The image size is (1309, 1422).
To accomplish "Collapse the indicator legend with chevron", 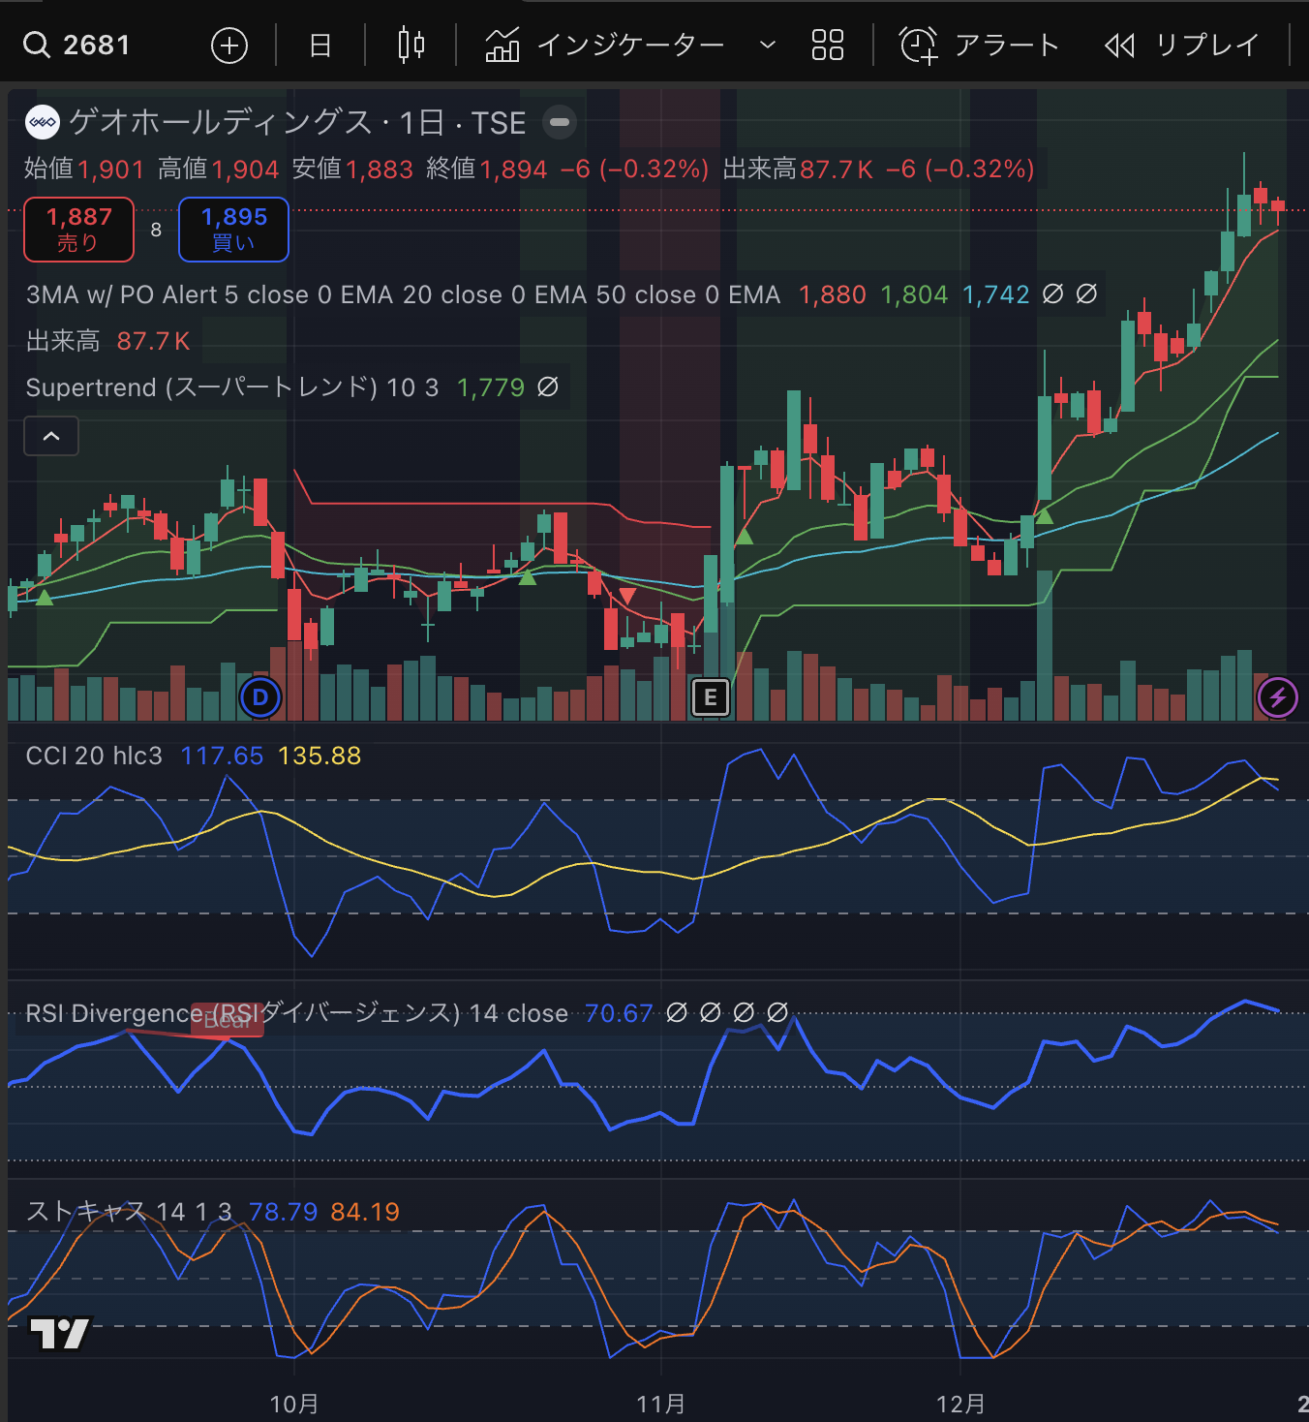I will click(51, 437).
